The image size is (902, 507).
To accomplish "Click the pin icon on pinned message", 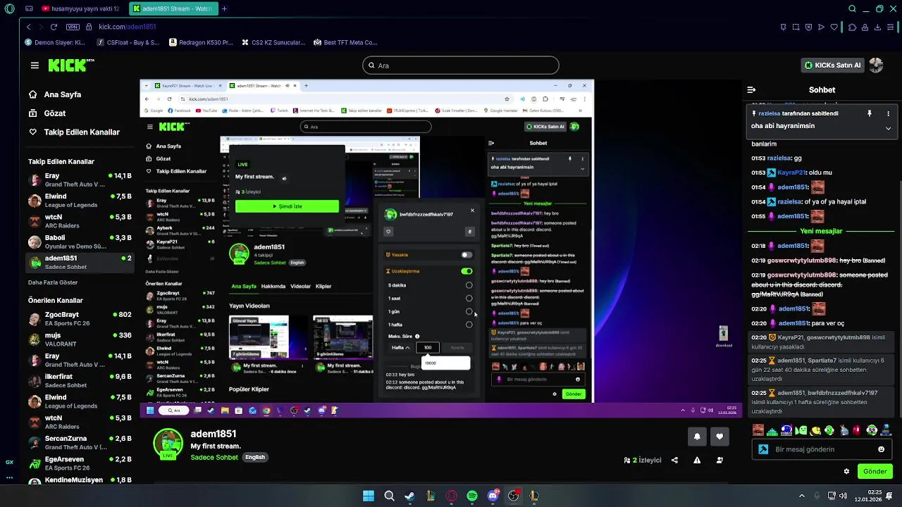I will coord(870,113).
